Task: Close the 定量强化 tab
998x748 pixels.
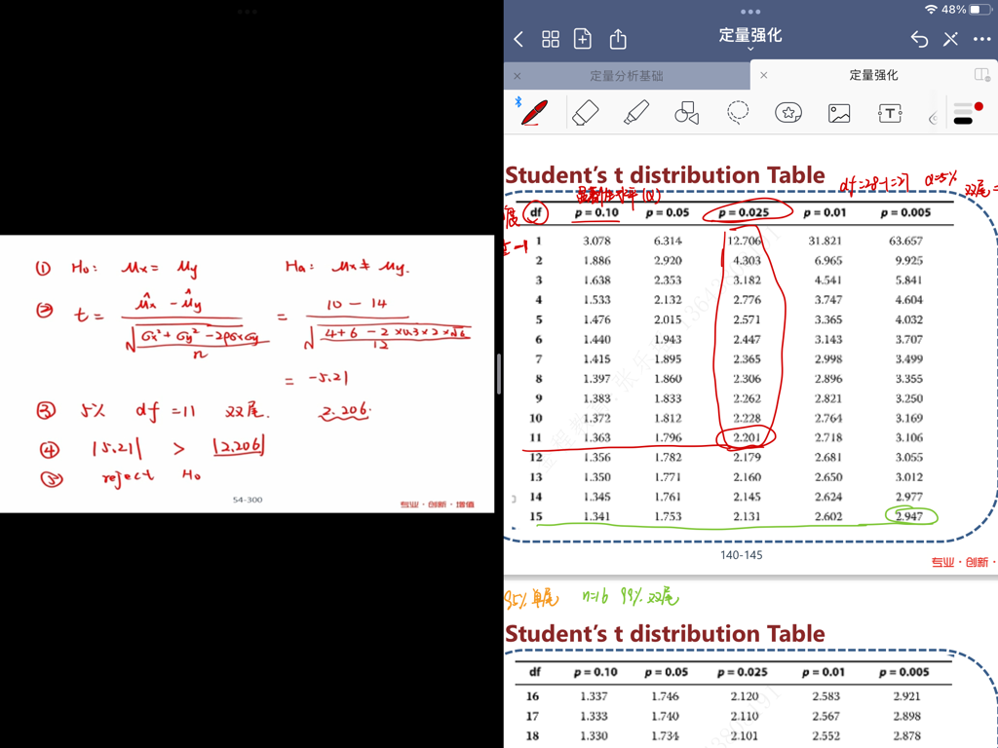Action: pyautogui.click(x=764, y=75)
